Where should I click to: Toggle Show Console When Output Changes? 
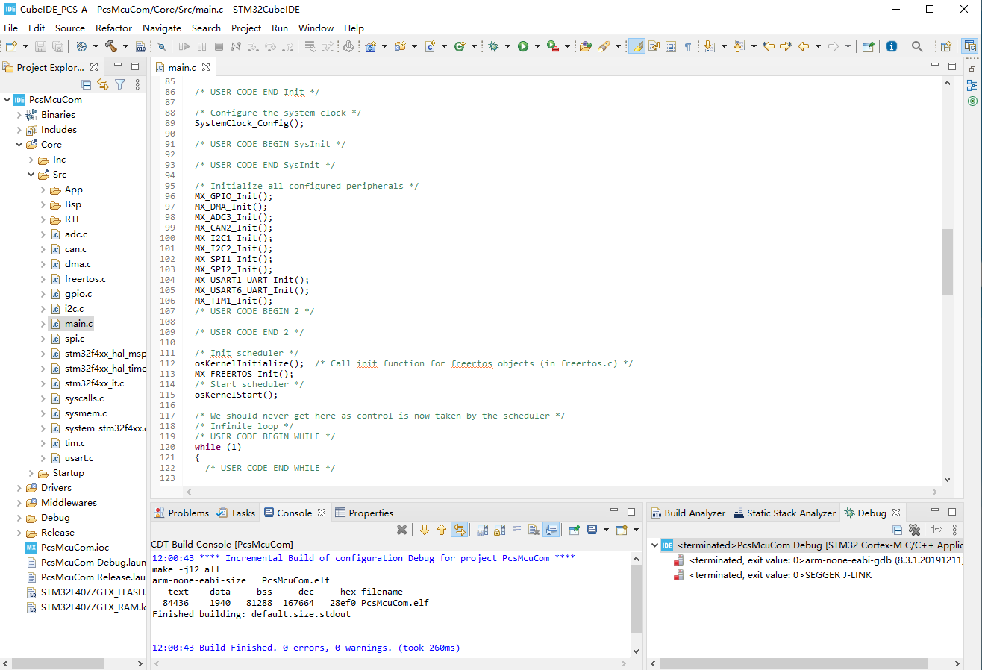551,530
